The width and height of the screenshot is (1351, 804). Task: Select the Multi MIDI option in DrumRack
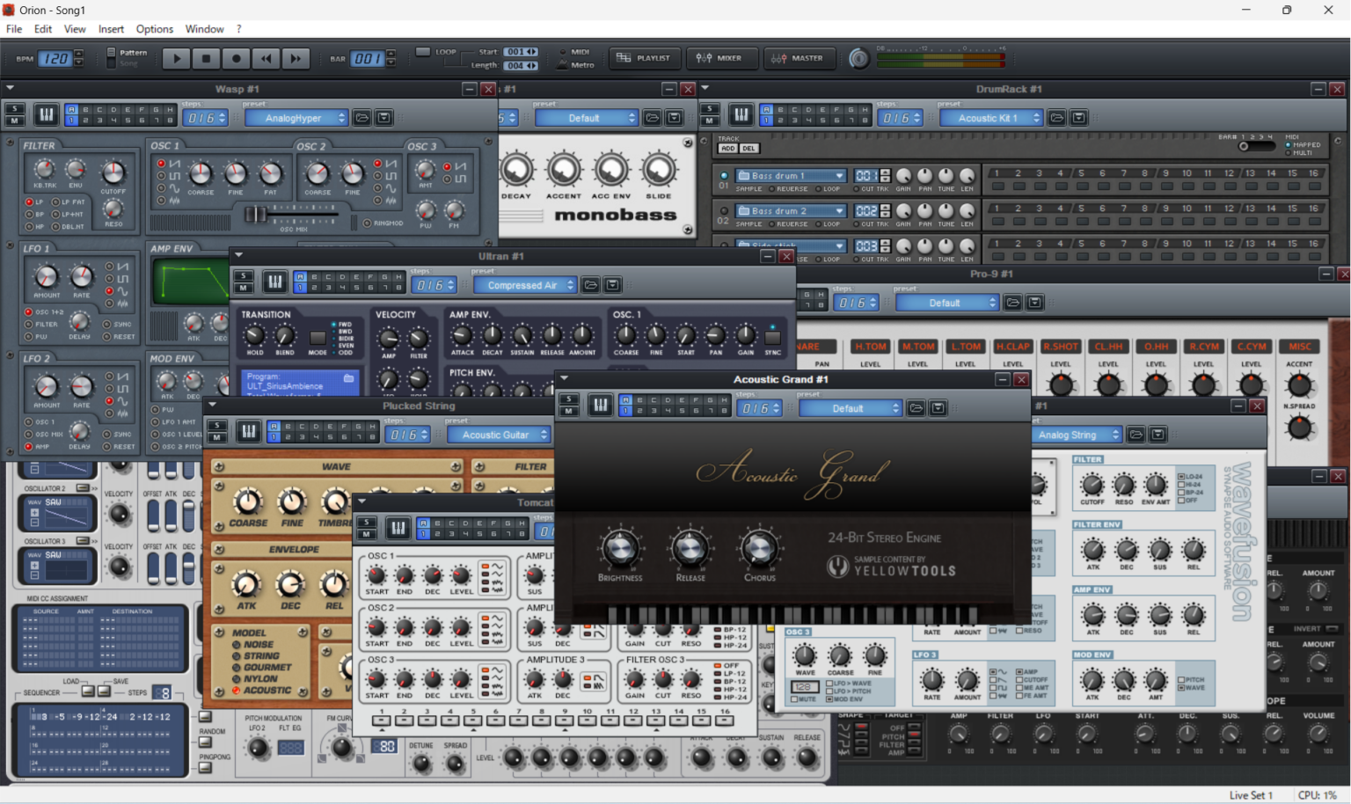(1289, 153)
